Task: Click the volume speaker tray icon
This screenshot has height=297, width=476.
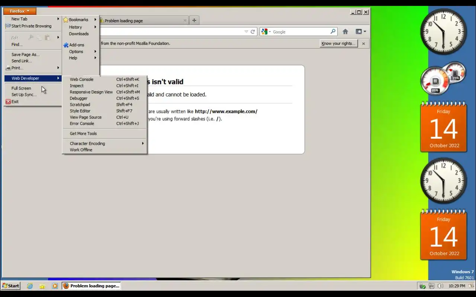Action: click(x=440, y=286)
